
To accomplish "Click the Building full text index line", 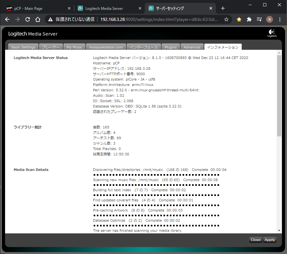I will point(139,190).
